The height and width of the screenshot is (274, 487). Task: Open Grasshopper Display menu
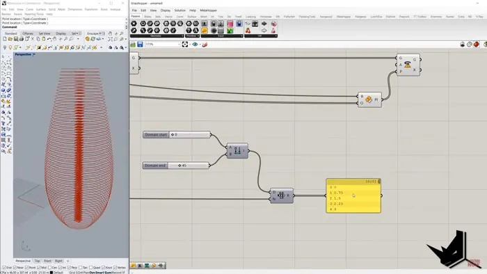pyautogui.click(x=166, y=10)
